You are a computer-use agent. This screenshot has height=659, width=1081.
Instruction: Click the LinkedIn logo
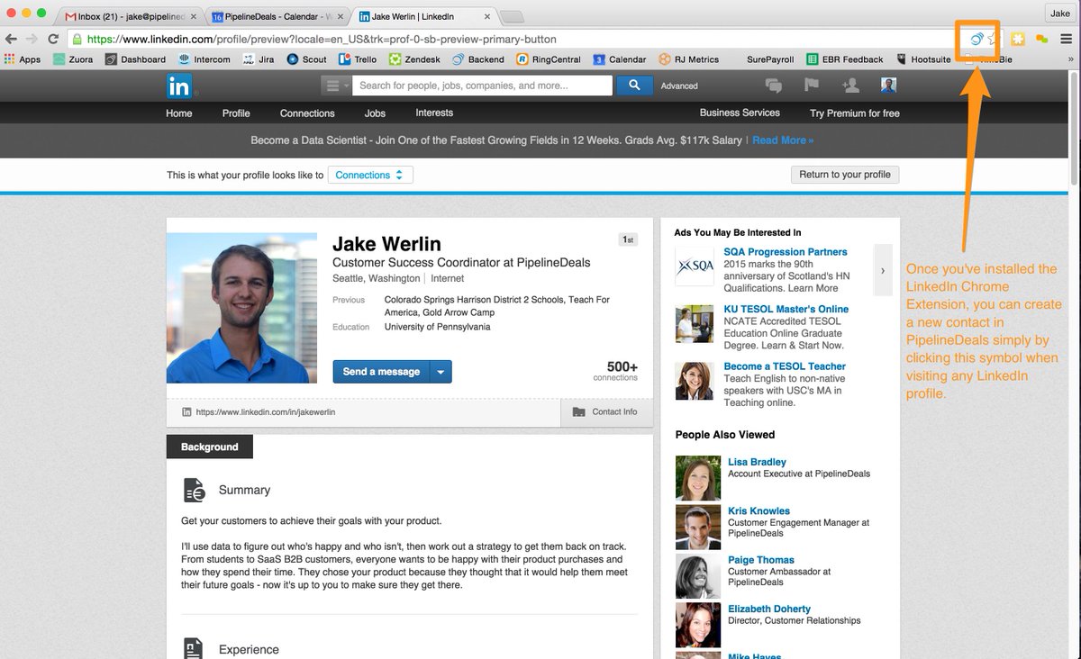pyautogui.click(x=178, y=86)
